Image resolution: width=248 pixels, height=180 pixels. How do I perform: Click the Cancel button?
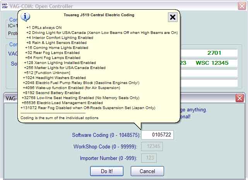[x=147, y=171]
